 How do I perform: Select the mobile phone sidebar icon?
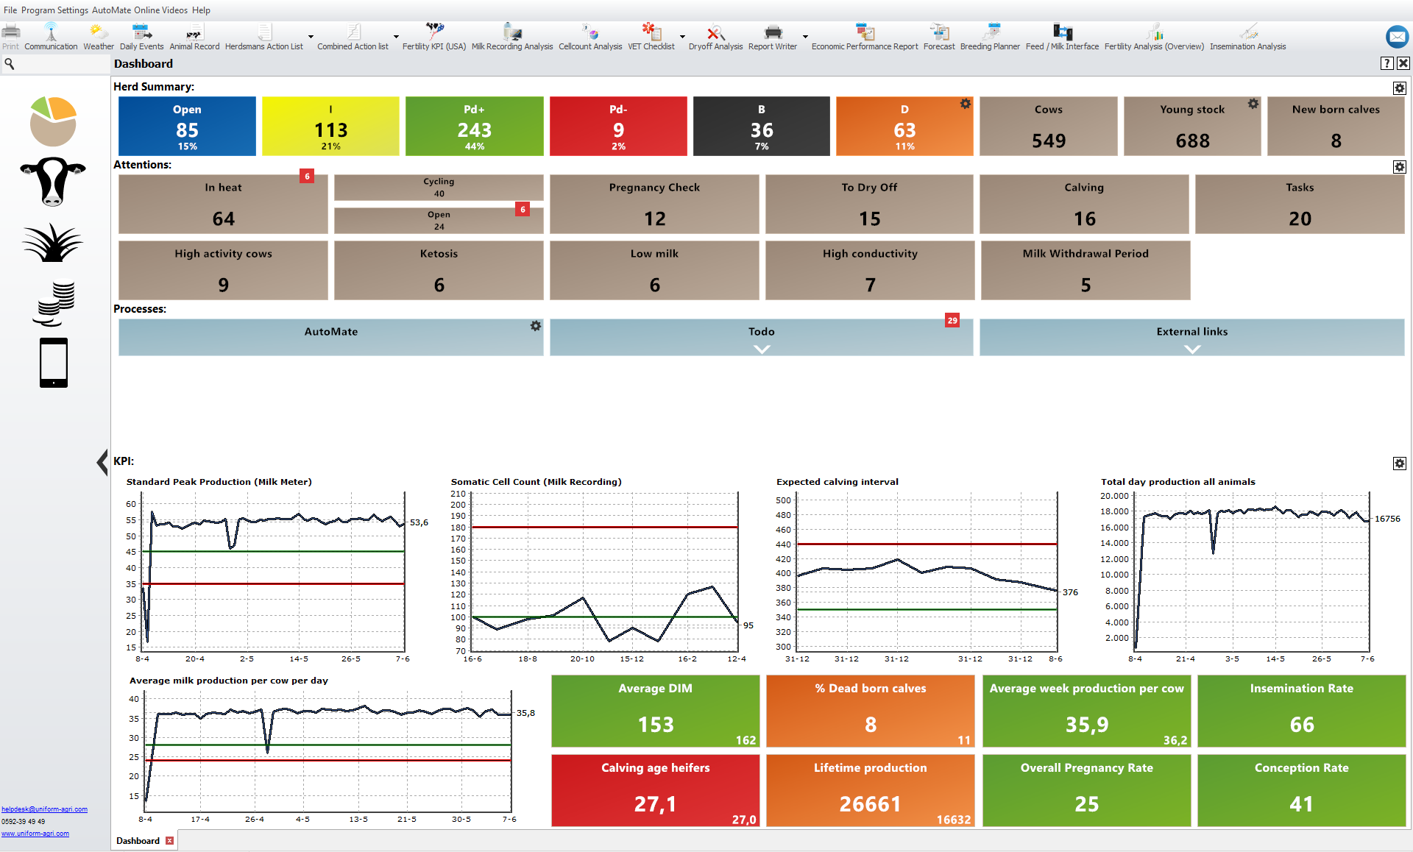(x=53, y=363)
